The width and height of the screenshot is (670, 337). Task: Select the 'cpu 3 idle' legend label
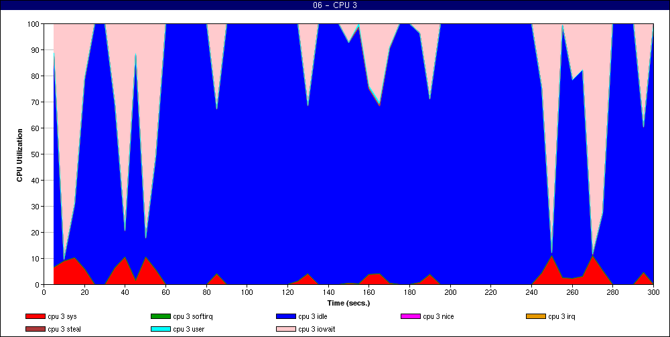tap(313, 316)
